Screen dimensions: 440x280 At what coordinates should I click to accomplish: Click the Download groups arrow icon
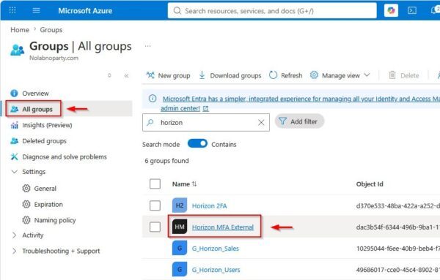[x=202, y=75]
